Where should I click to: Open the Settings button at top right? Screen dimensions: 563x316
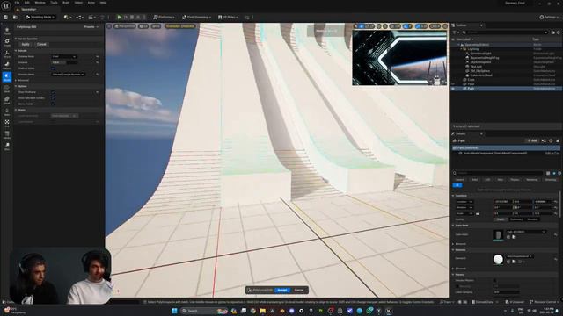click(548, 17)
